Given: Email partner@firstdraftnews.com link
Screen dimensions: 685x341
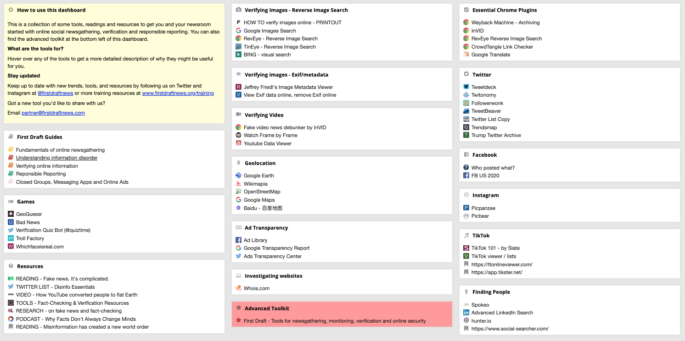Looking at the screenshot, I should tap(53, 113).
